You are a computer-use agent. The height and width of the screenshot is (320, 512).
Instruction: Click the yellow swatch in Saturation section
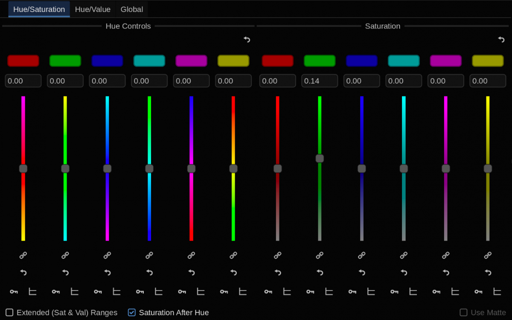(488, 61)
